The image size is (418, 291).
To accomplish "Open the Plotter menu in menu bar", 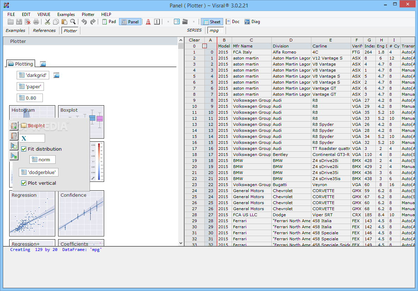I will point(88,15).
